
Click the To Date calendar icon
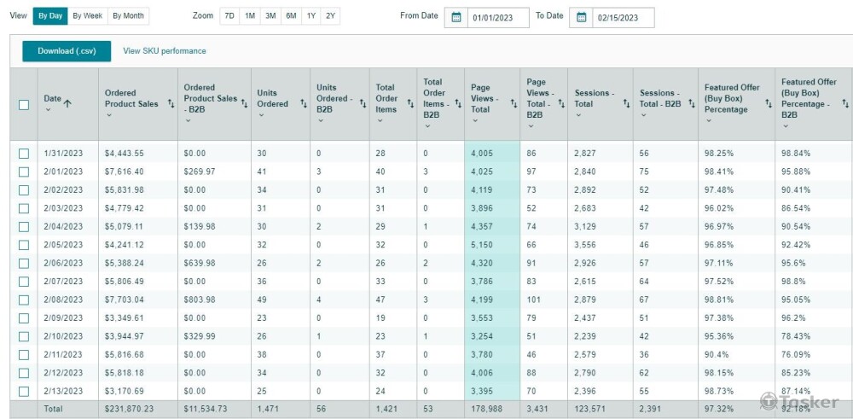click(x=582, y=17)
